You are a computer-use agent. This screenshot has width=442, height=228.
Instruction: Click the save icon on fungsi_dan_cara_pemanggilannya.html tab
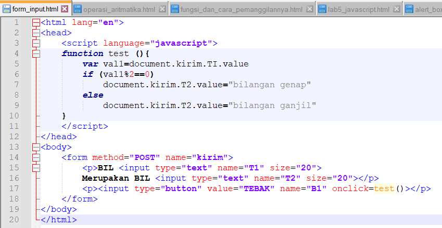point(175,9)
